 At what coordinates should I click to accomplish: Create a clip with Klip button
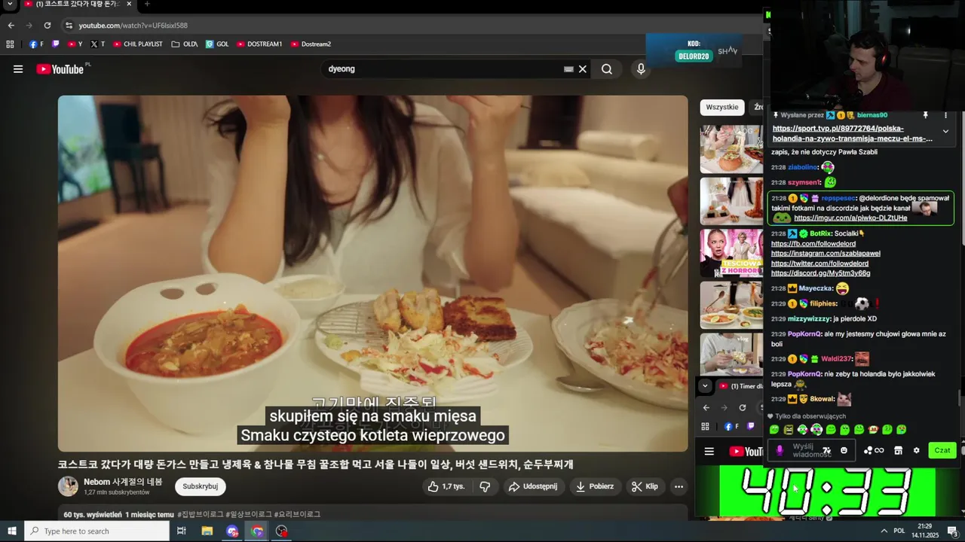[x=645, y=486]
